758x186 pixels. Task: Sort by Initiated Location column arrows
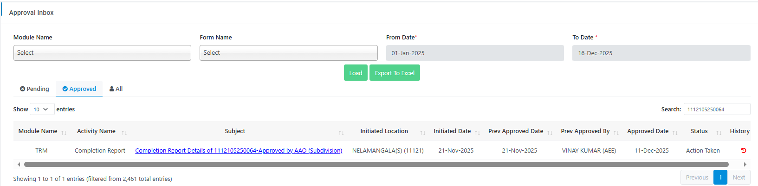pyautogui.click(x=422, y=132)
